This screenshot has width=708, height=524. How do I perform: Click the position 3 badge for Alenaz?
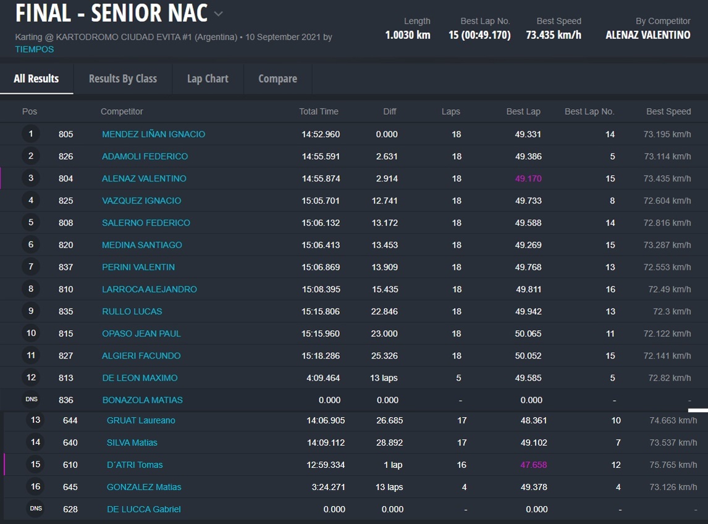point(31,178)
